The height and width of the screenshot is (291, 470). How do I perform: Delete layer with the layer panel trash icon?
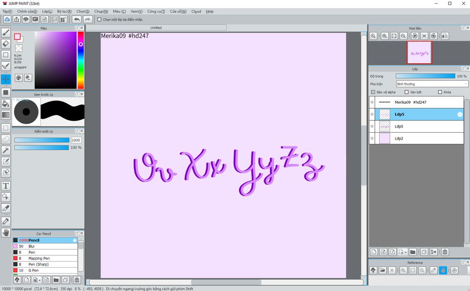pyautogui.click(x=445, y=252)
